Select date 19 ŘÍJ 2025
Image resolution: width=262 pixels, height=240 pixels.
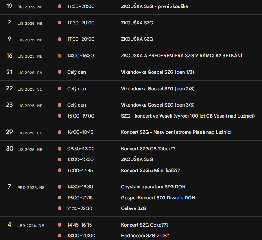(x=9, y=6)
